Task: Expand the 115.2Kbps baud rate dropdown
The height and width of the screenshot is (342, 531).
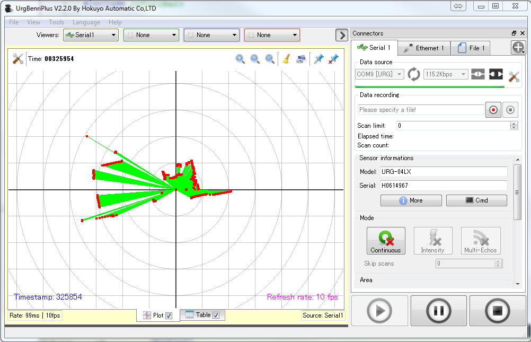Action: click(x=445, y=74)
